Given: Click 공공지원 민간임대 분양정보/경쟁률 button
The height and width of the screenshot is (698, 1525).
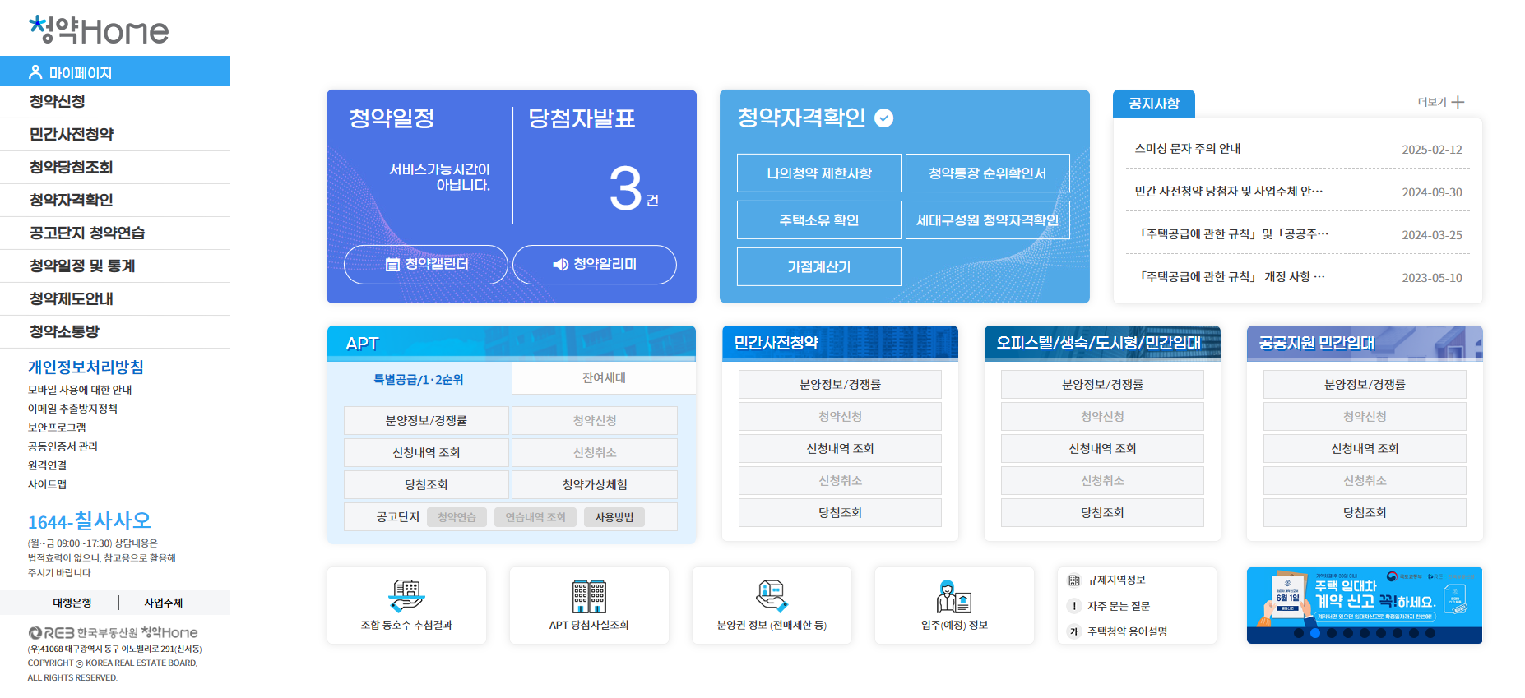Looking at the screenshot, I should [x=1365, y=384].
